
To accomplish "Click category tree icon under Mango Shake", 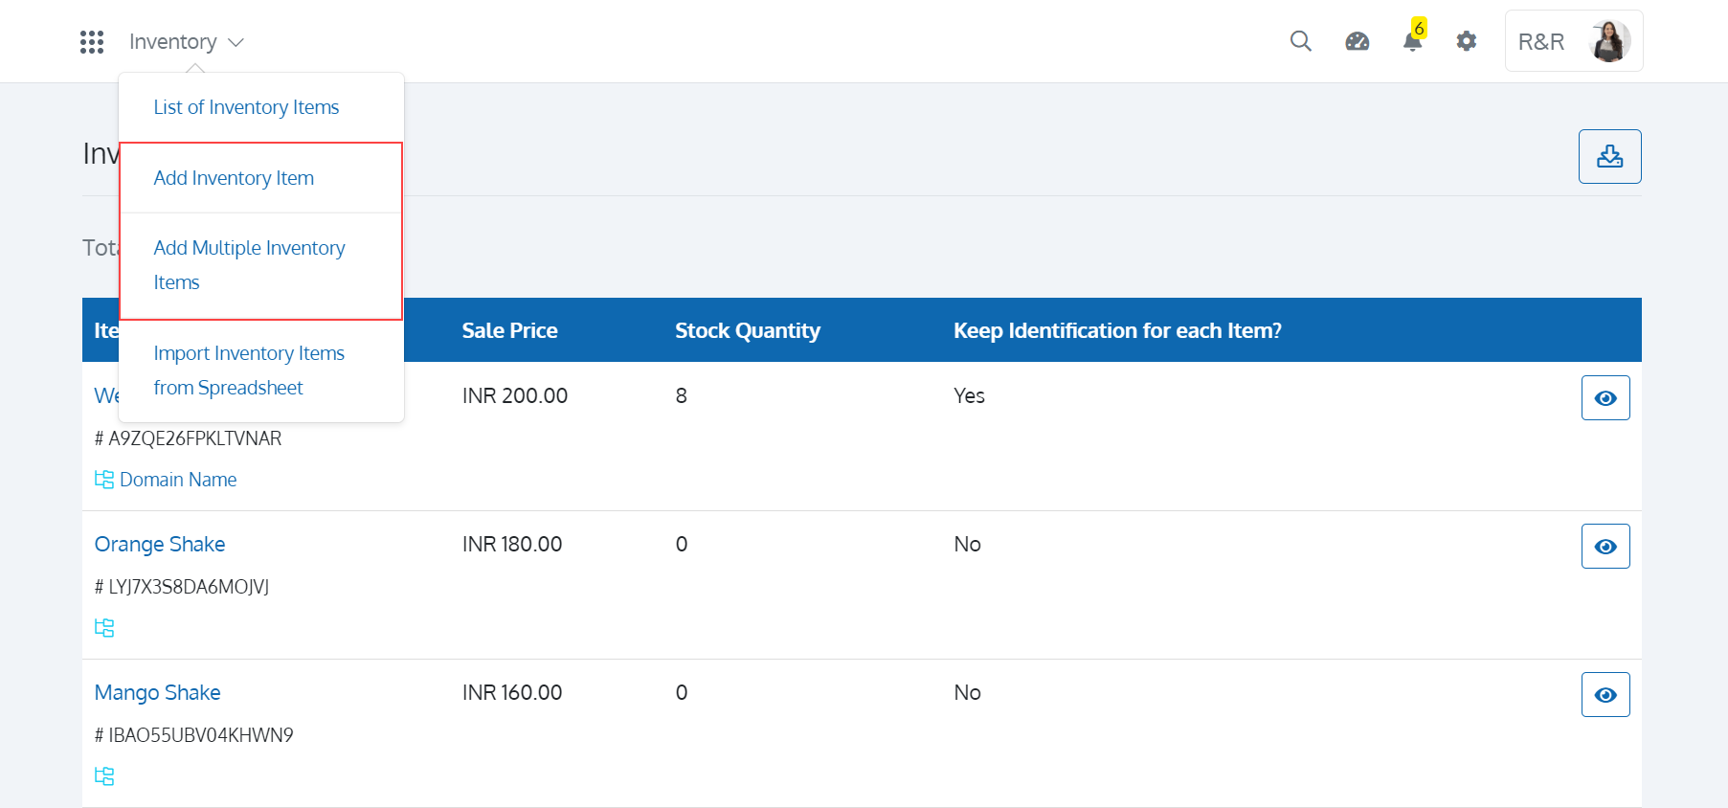I will coord(104,775).
